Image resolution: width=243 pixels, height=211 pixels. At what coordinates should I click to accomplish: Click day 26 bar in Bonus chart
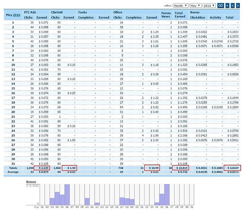click(x=167, y=195)
